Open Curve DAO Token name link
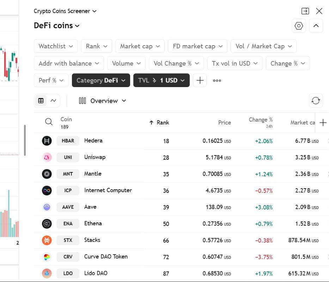The image size is (329, 282). [106, 257]
